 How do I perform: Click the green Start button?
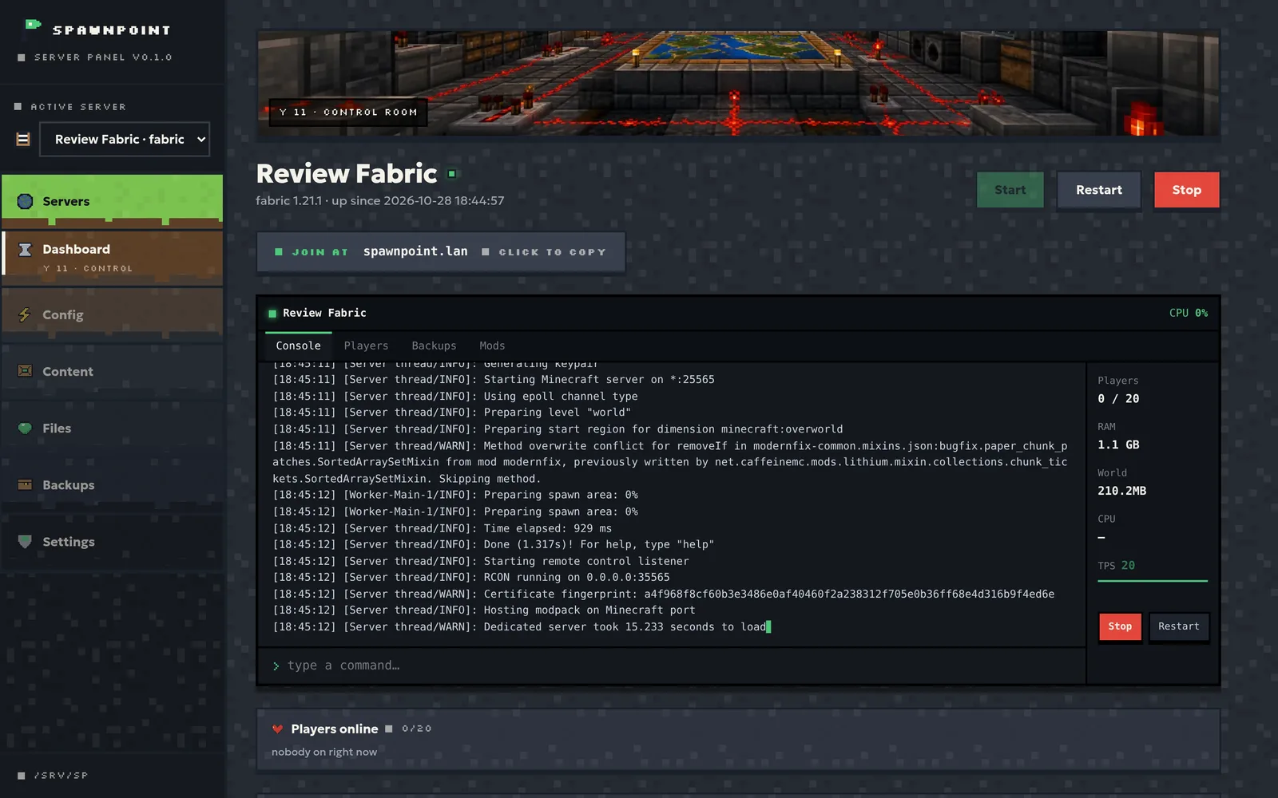1010,190
